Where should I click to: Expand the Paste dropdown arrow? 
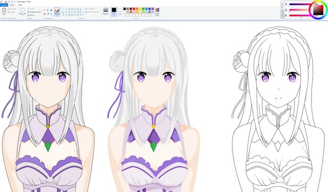click(x=4, y=15)
